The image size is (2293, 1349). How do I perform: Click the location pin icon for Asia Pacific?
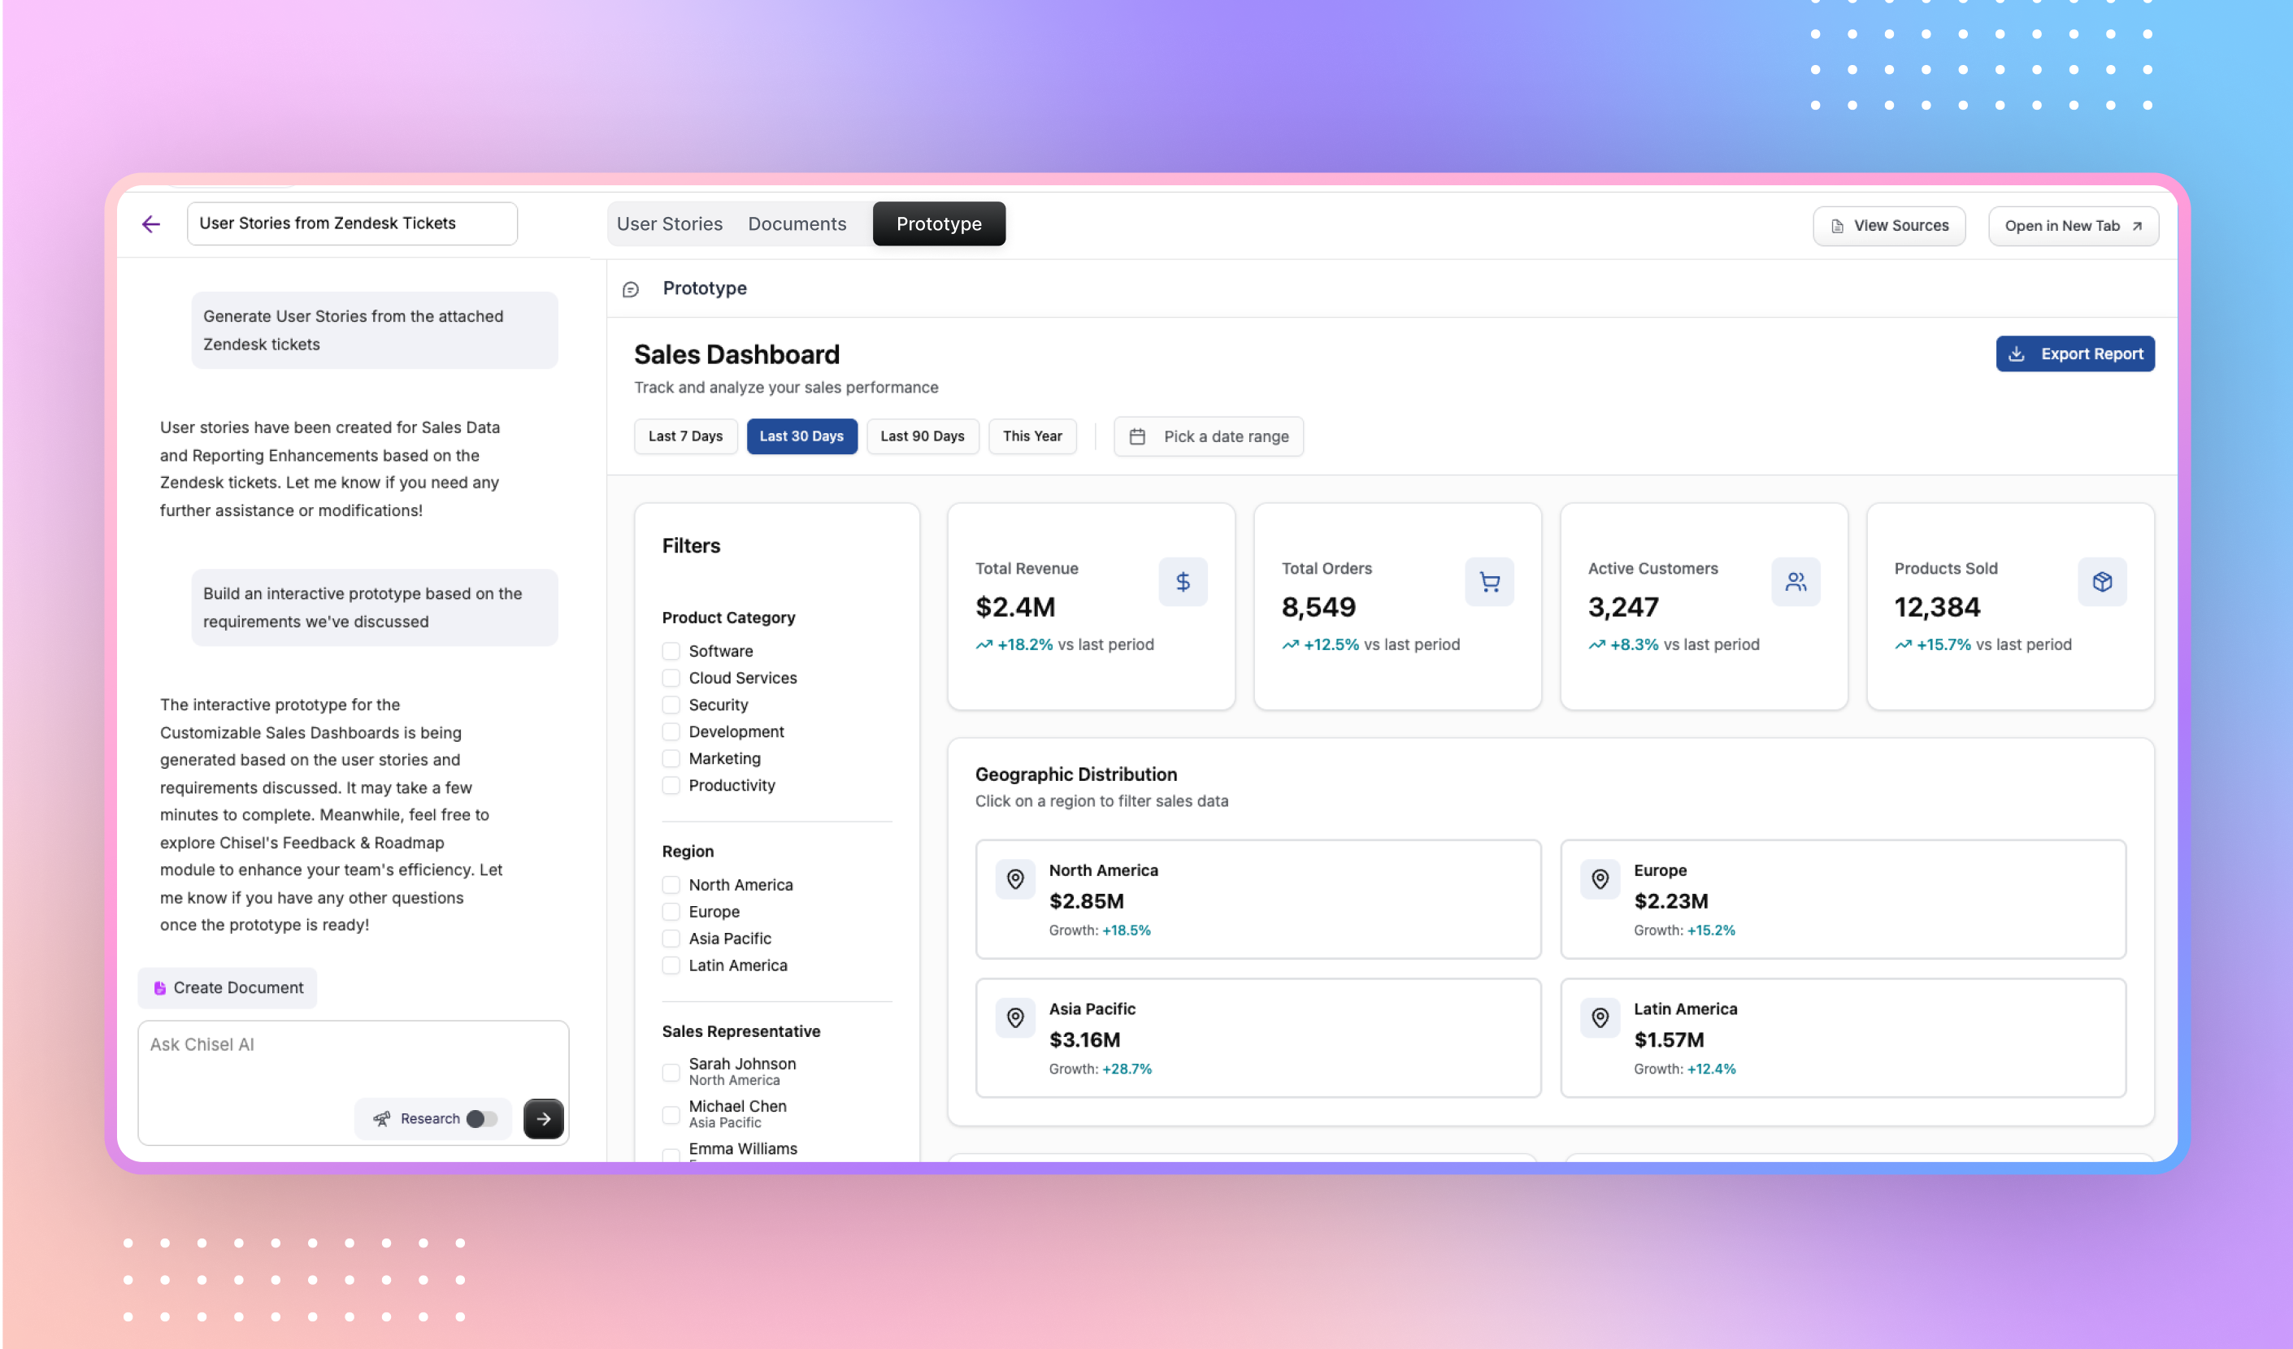pos(1014,1017)
